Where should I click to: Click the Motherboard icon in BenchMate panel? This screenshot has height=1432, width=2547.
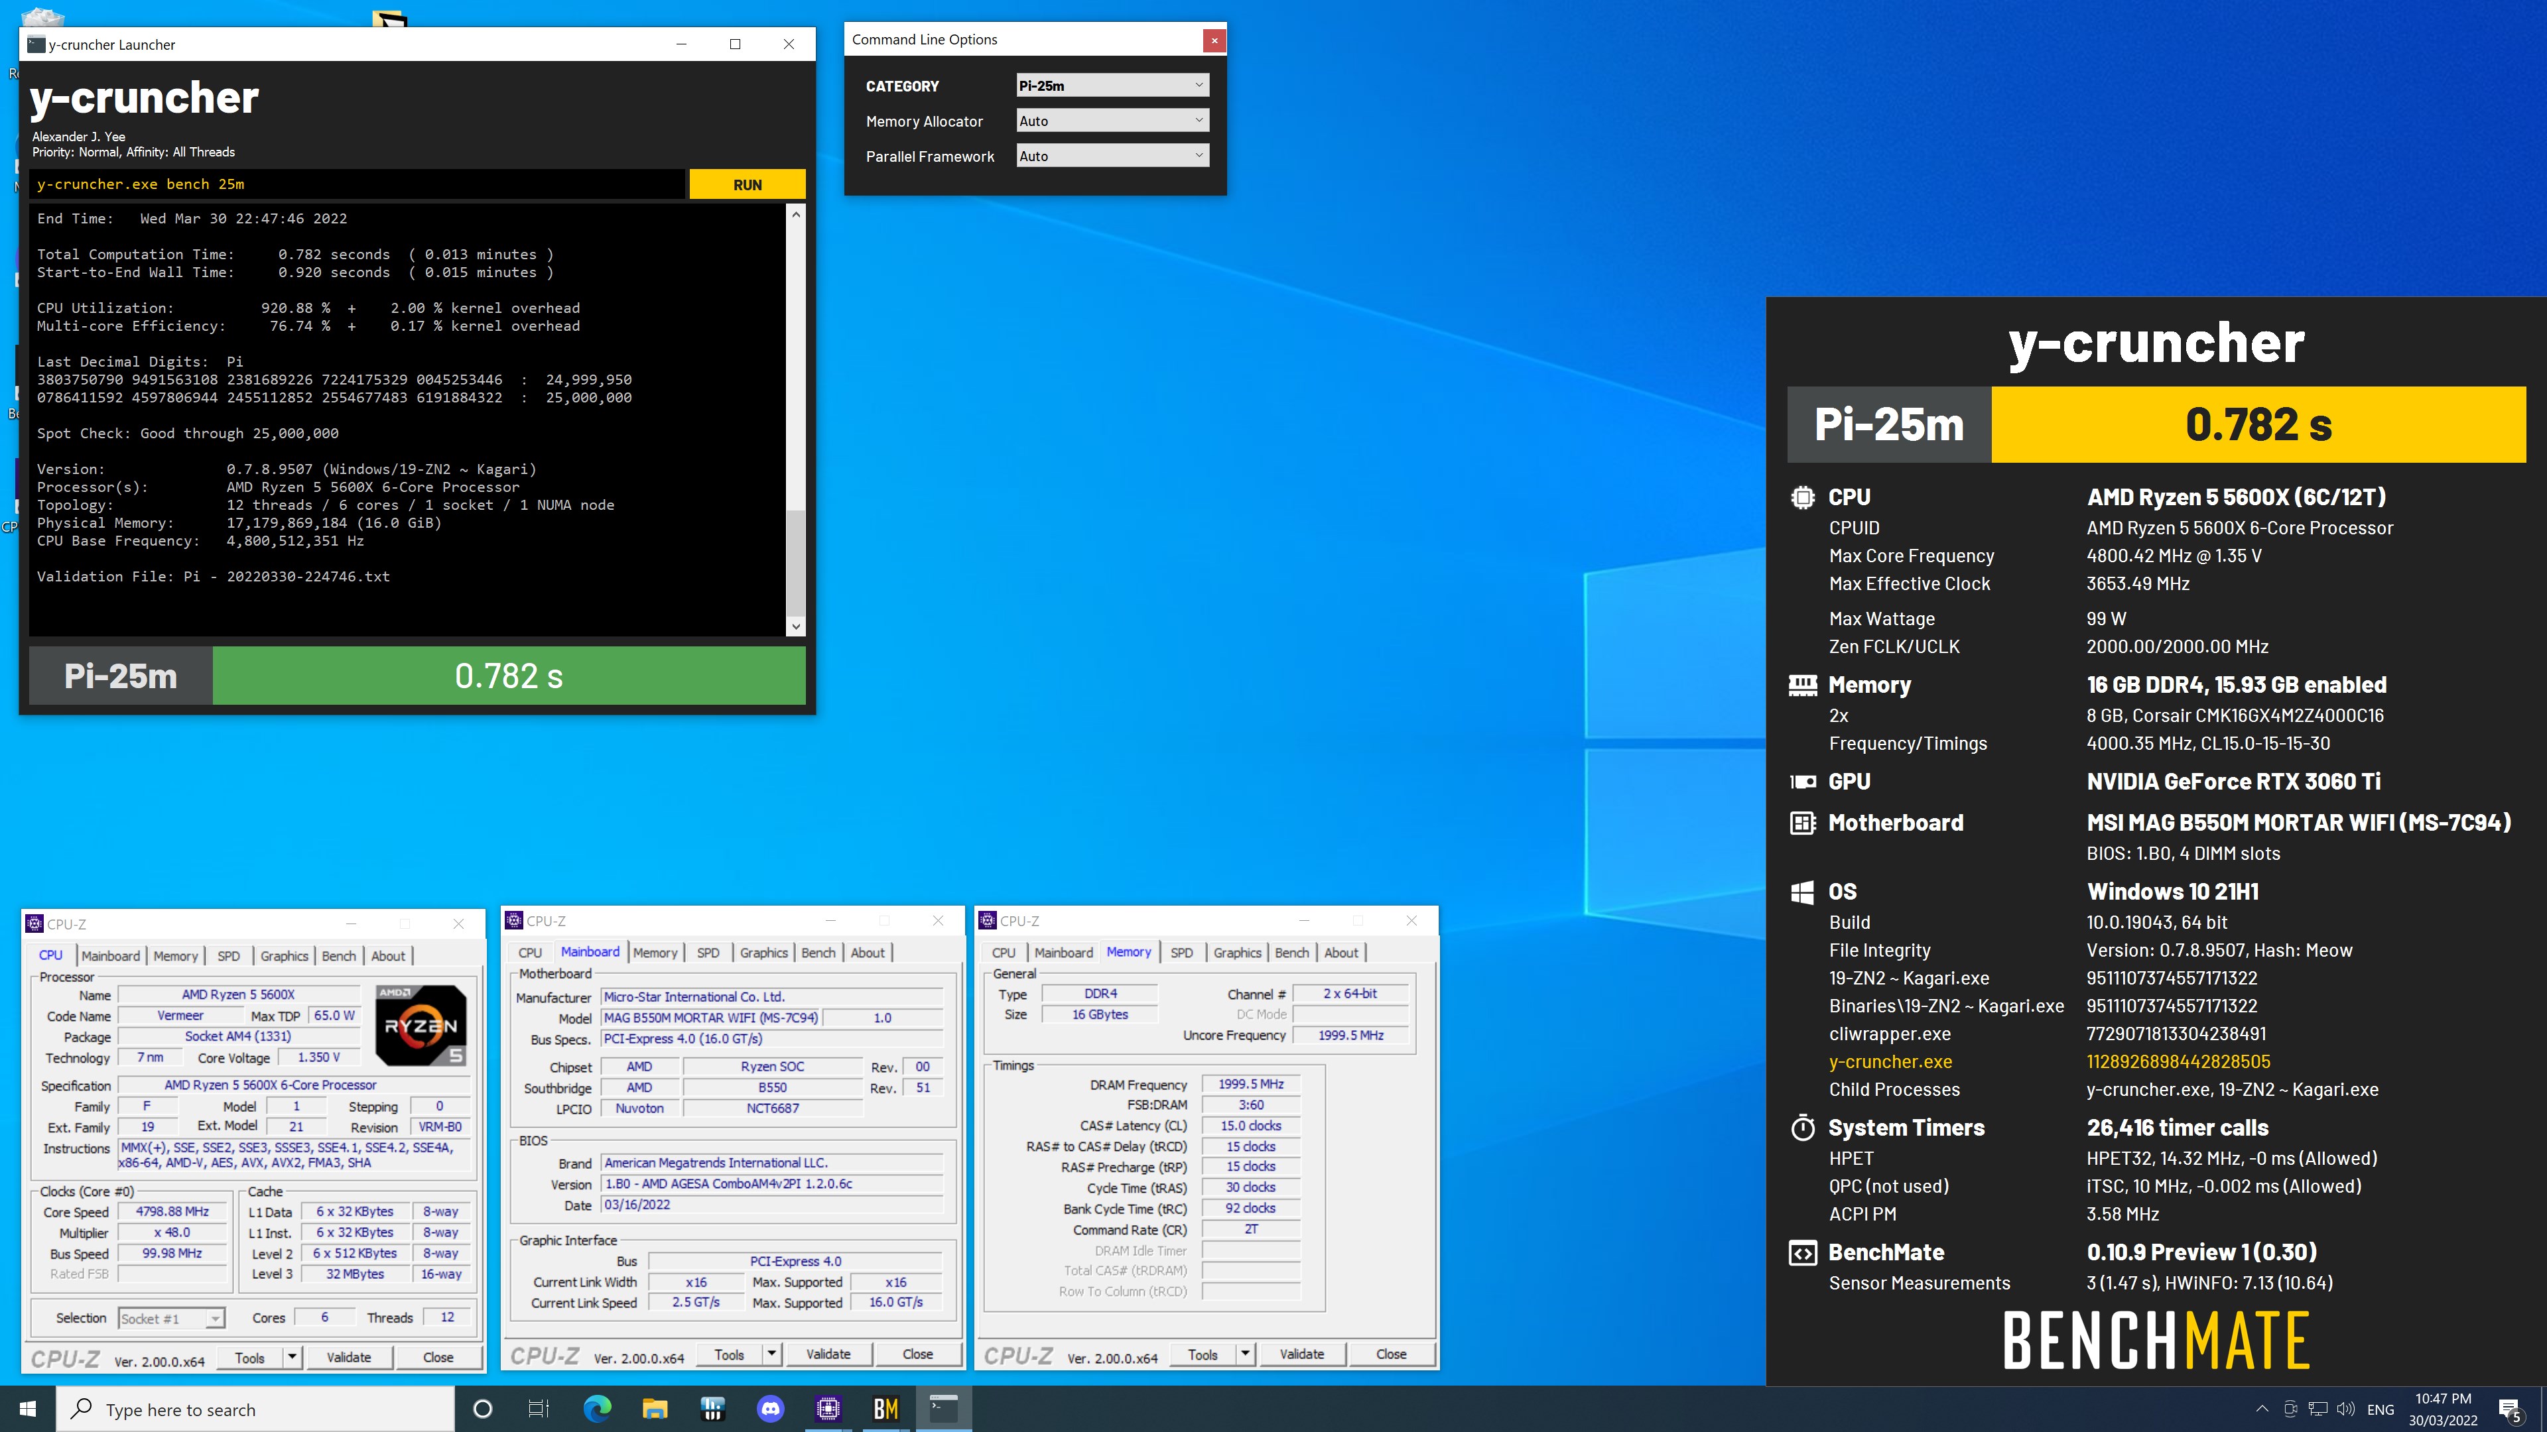pyautogui.click(x=1803, y=823)
